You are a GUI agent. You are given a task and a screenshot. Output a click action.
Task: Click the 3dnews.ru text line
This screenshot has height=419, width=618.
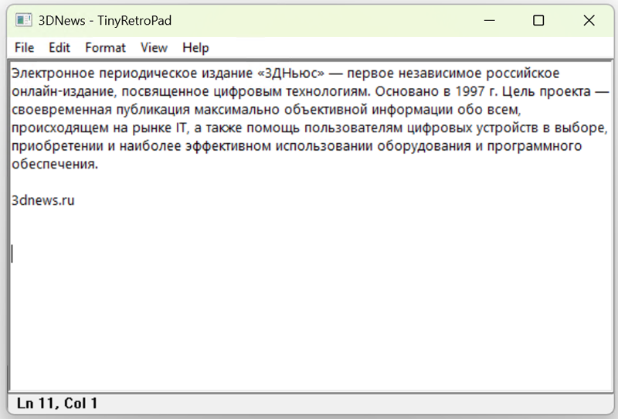click(x=43, y=200)
